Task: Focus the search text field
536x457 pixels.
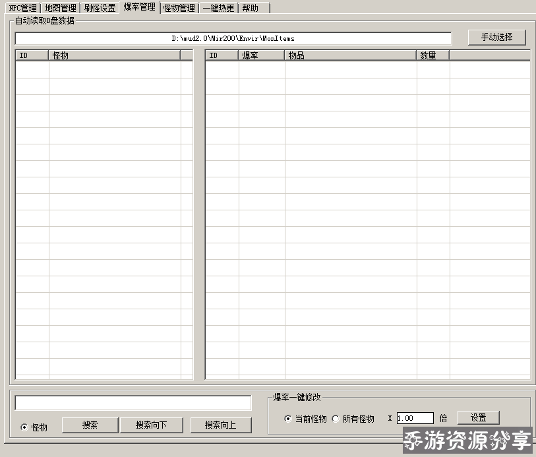Action: point(133,403)
